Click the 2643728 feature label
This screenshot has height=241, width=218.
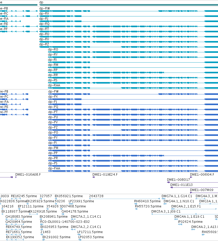(96, 196)
